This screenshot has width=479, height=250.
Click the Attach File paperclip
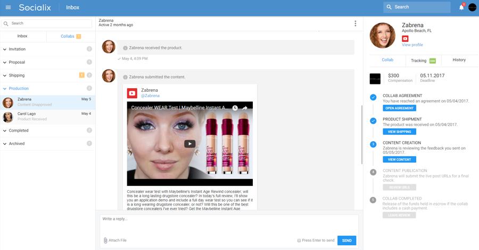click(x=105, y=240)
